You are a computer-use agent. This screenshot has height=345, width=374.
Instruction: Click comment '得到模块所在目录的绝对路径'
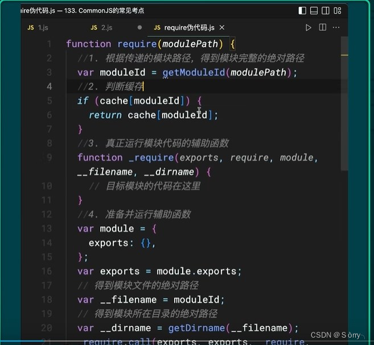[156, 314]
